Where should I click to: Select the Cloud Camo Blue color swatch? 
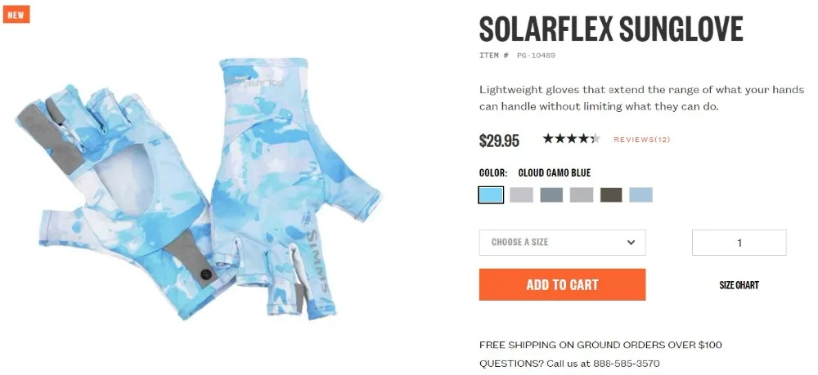tap(491, 194)
